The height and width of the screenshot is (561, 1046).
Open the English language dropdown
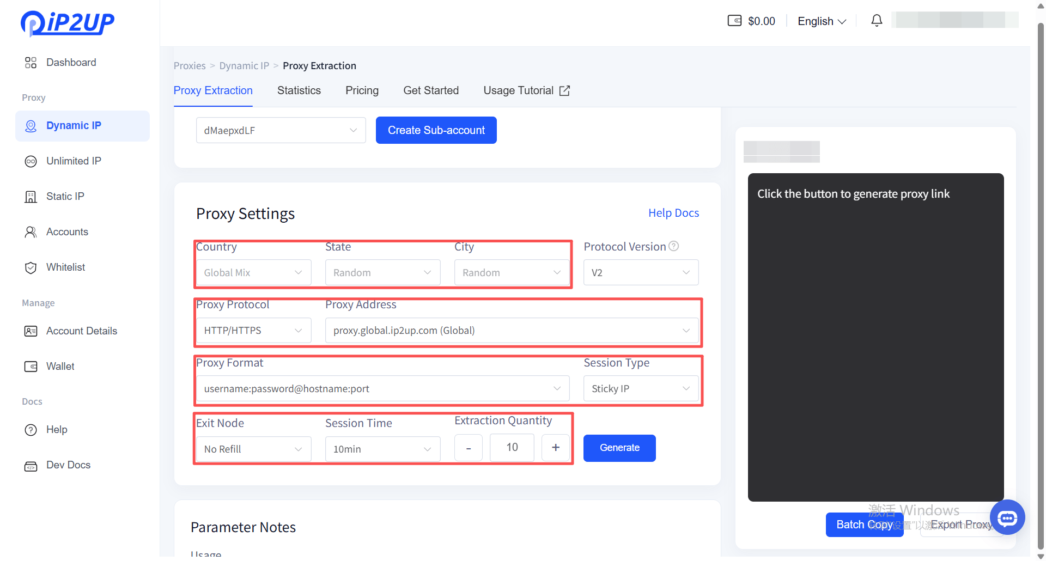(822, 21)
